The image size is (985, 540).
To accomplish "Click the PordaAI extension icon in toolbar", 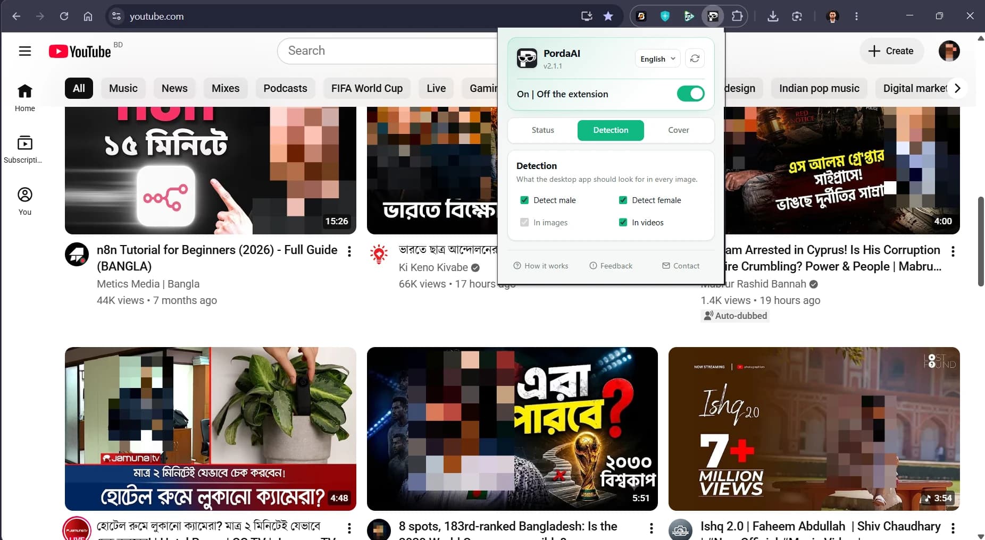I will coord(713,16).
